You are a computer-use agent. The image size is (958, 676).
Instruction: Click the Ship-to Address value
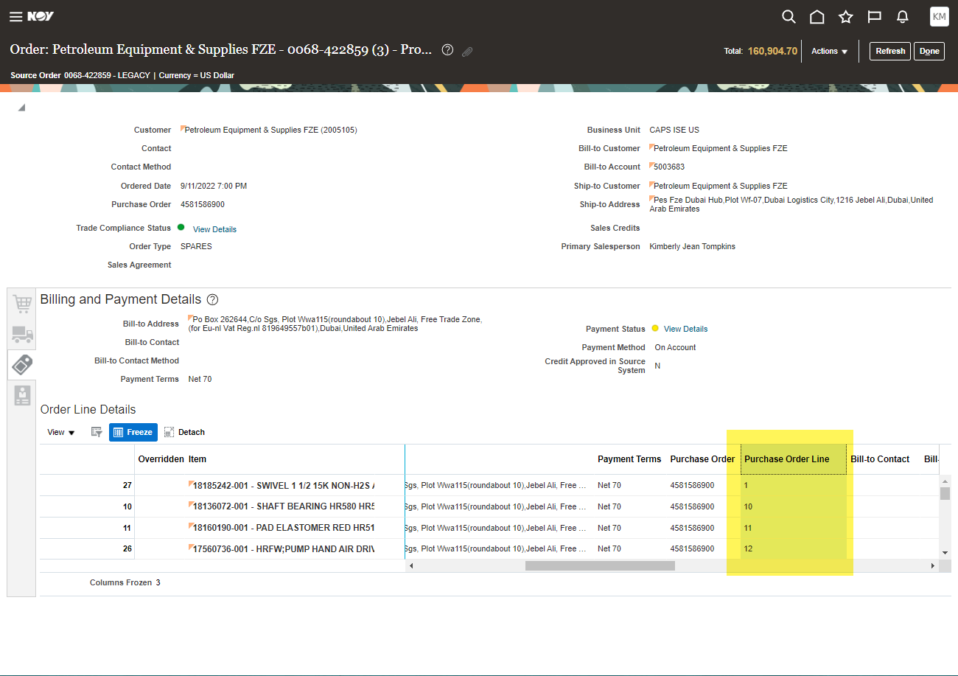[791, 204]
